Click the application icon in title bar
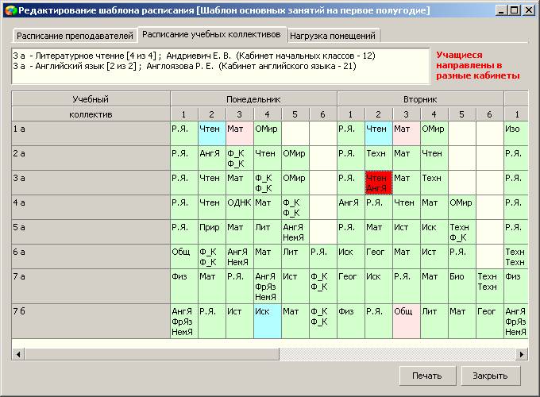The height and width of the screenshot is (397, 540). coord(10,10)
